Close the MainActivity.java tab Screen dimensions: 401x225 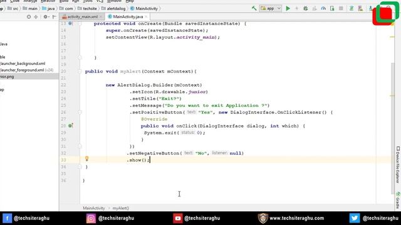tap(146, 17)
